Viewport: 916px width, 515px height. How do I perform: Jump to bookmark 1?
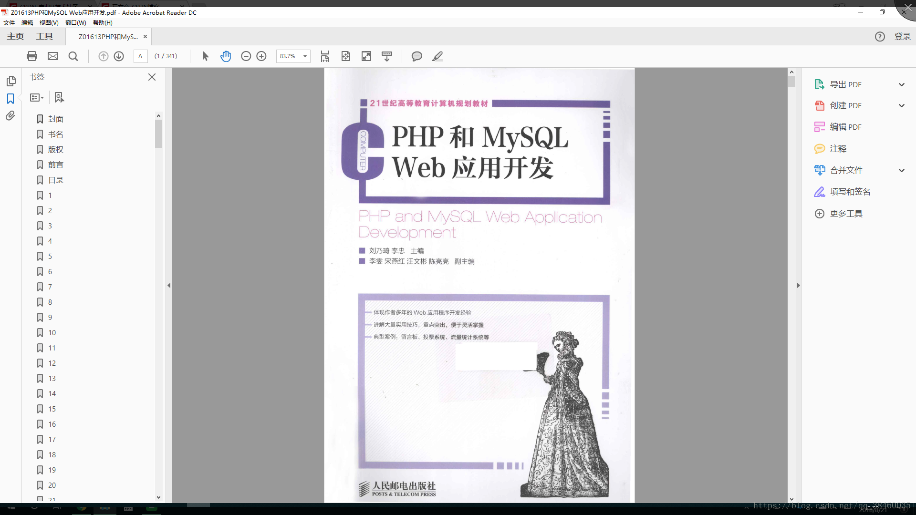tap(50, 196)
